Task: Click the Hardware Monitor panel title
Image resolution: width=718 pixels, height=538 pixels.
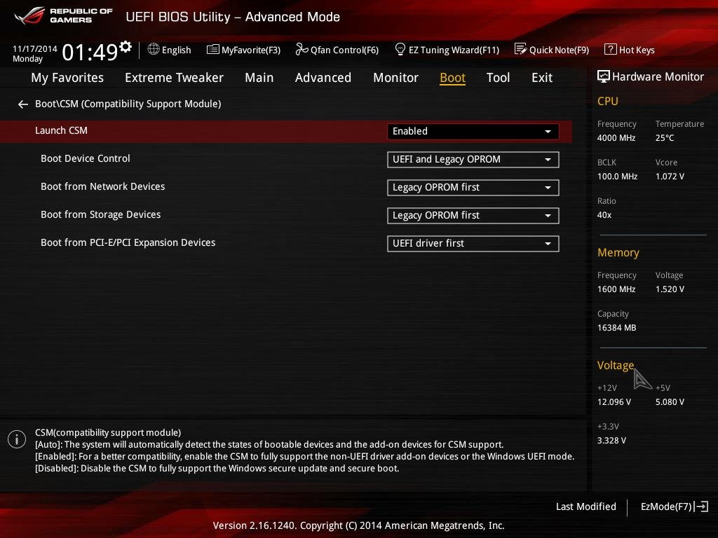Action: [x=658, y=76]
